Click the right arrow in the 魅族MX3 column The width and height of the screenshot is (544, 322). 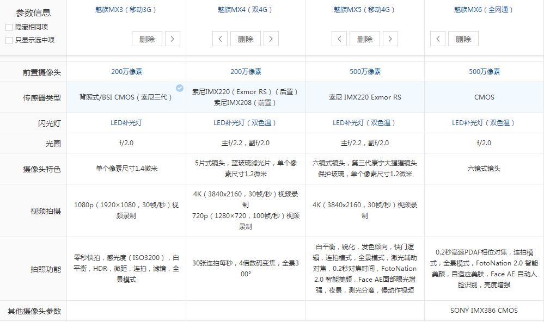pos(173,39)
